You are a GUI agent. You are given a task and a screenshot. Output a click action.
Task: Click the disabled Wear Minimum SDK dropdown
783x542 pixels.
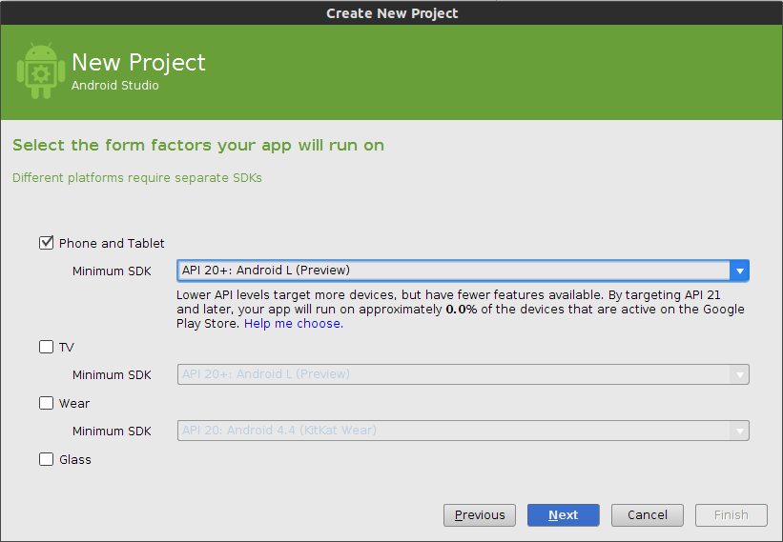click(x=463, y=431)
